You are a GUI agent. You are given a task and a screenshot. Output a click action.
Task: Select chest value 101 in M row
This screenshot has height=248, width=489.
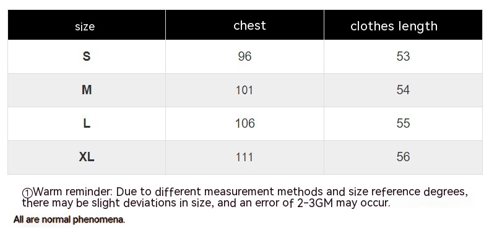click(244, 90)
